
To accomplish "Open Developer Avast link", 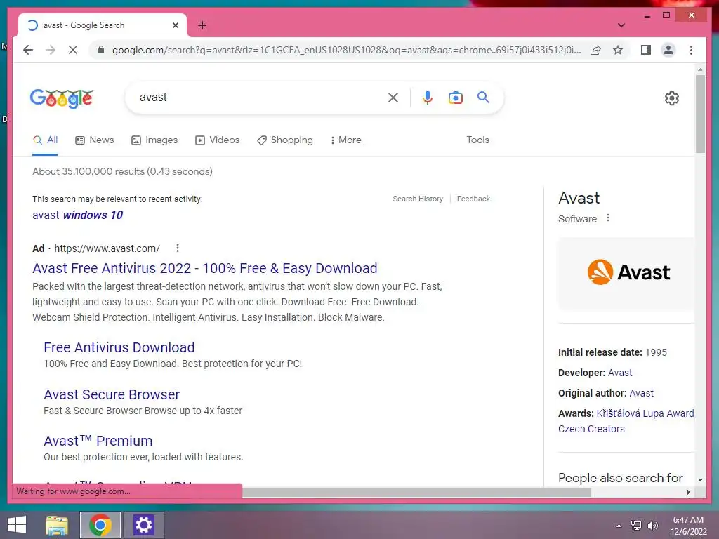I will point(620,373).
